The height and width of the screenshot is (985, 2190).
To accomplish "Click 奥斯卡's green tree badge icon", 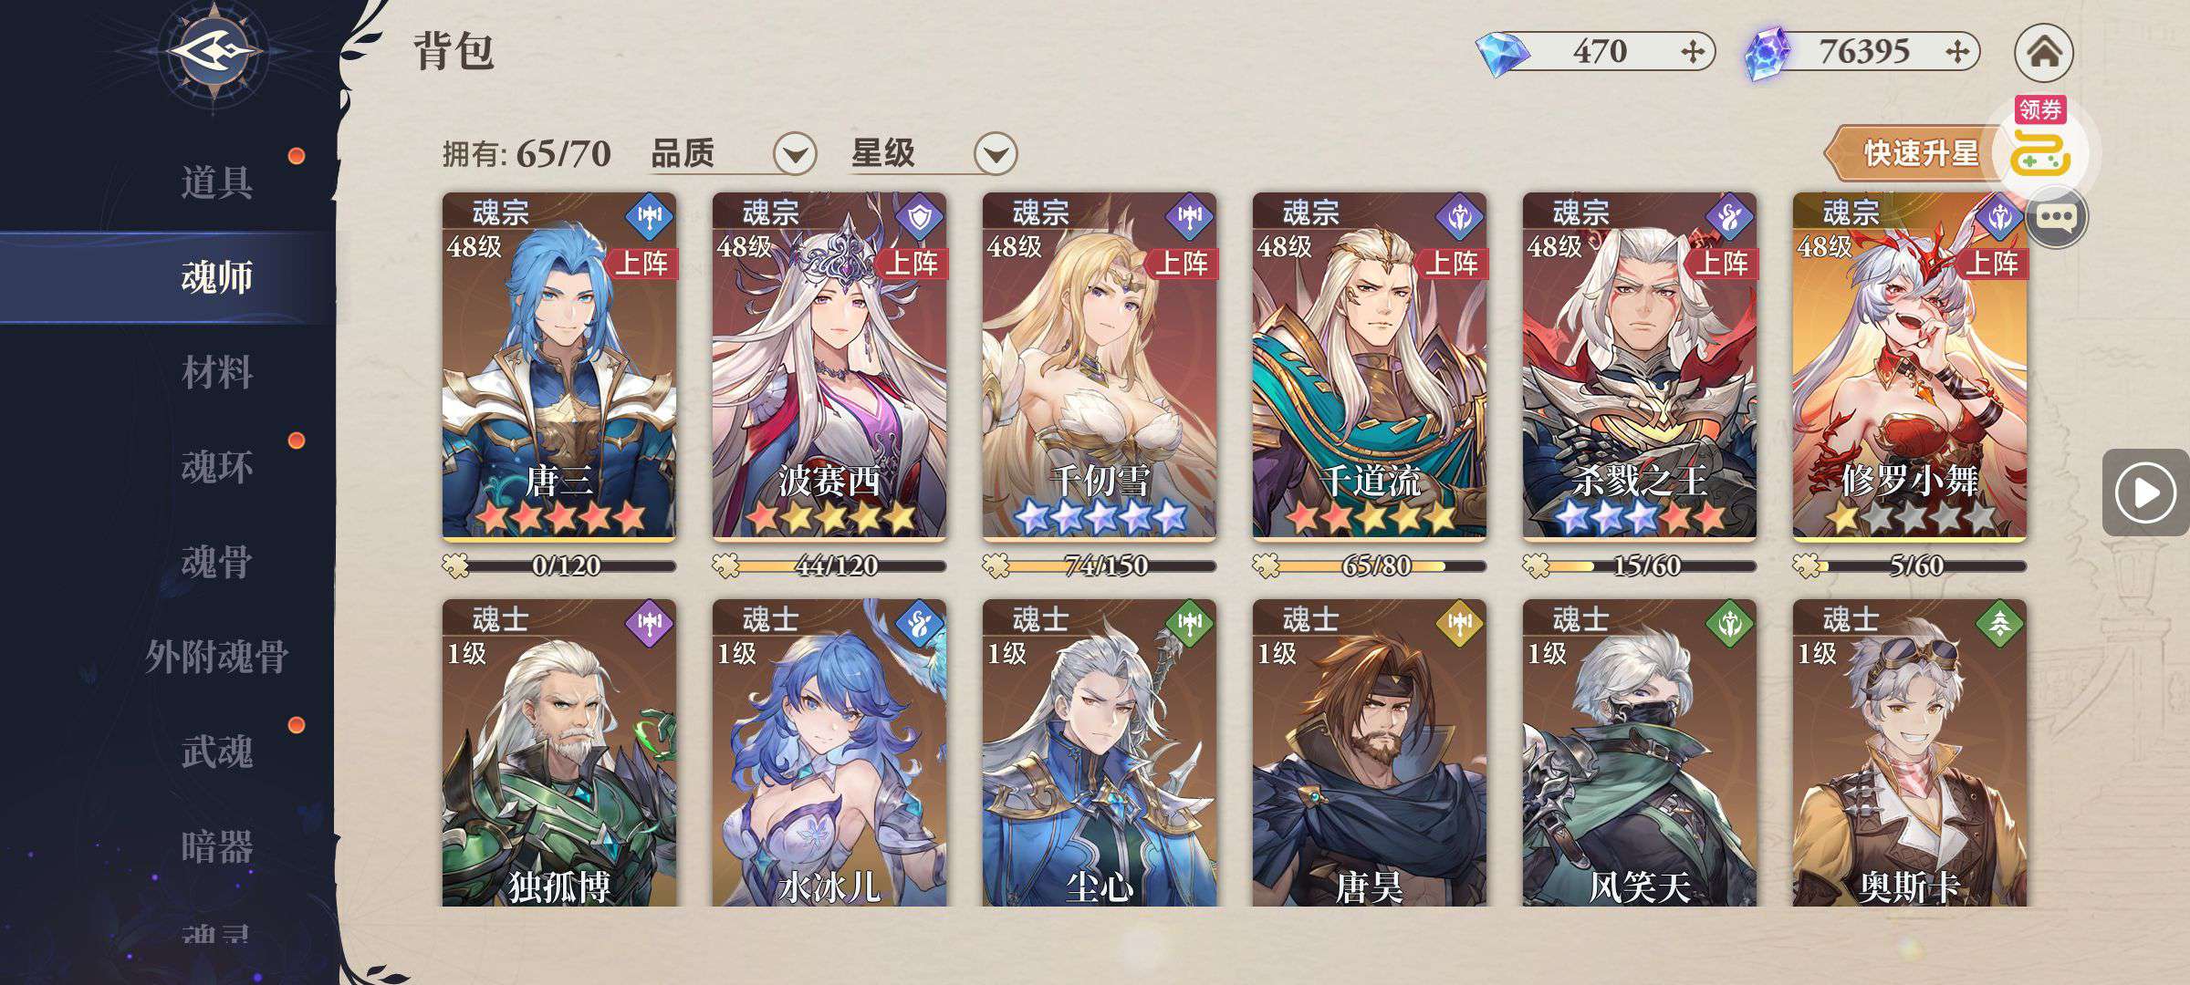I will 1999,623.
